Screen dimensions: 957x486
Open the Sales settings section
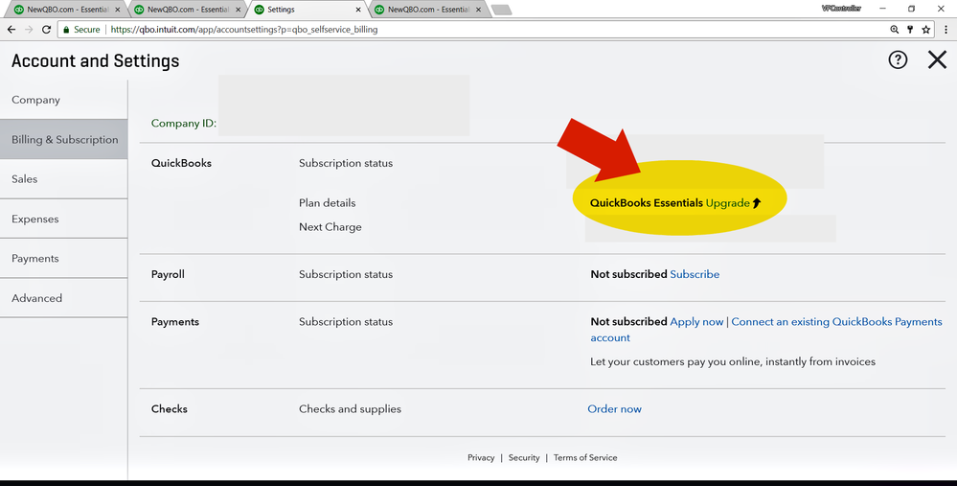point(63,179)
